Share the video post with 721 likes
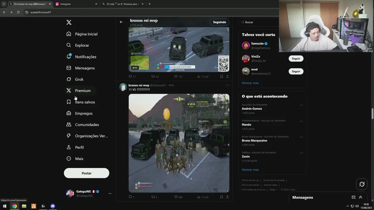Image resolution: width=374 pixels, height=210 pixels. click(227, 76)
